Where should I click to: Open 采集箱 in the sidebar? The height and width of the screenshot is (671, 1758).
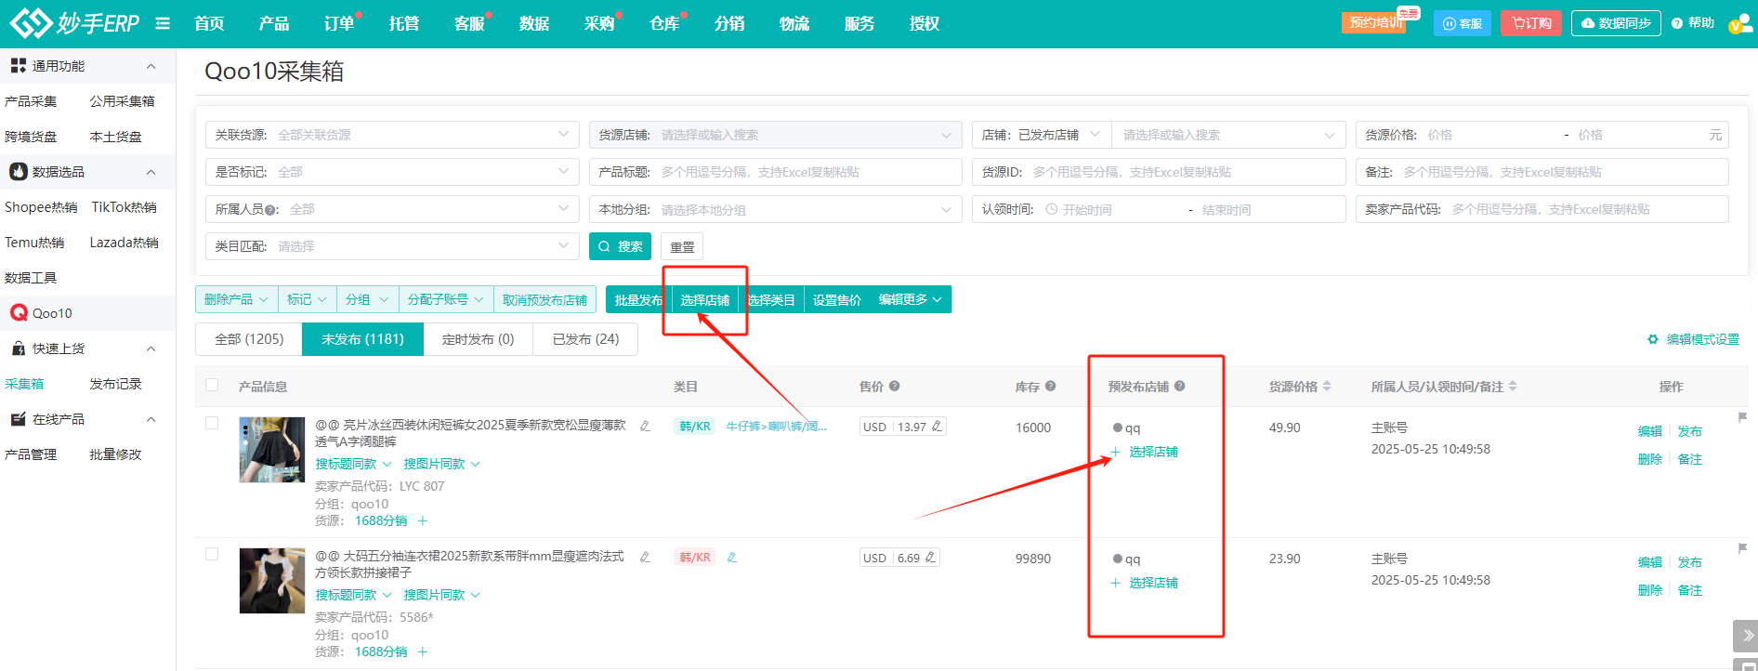click(x=24, y=384)
